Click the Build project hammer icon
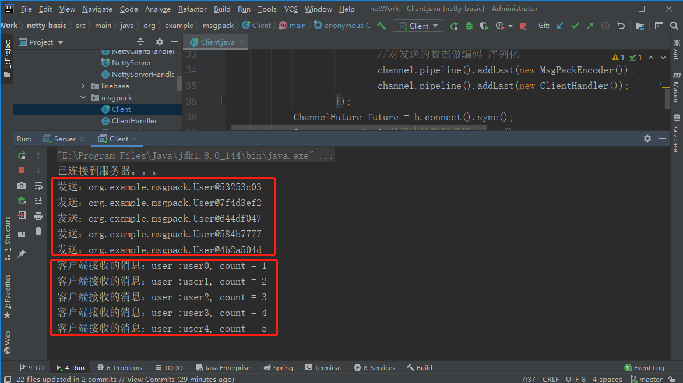 click(x=382, y=26)
